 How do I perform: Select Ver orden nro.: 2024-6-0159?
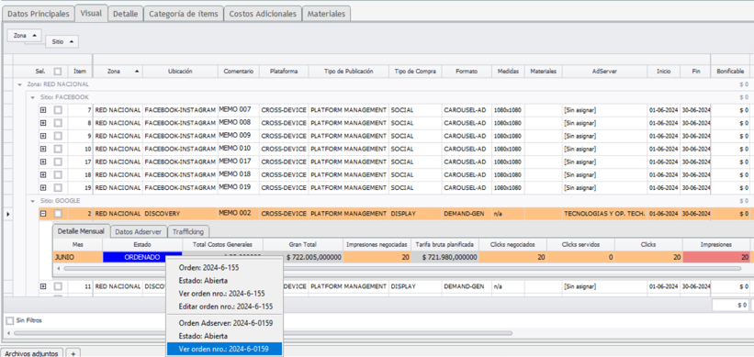click(x=225, y=349)
